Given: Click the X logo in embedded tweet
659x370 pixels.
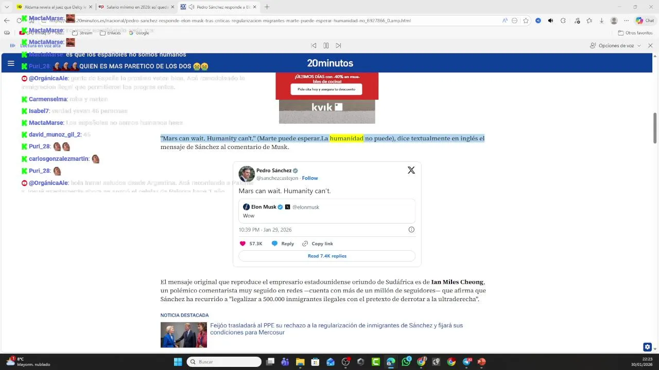Looking at the screenshot, I should (x=411, y=171).
